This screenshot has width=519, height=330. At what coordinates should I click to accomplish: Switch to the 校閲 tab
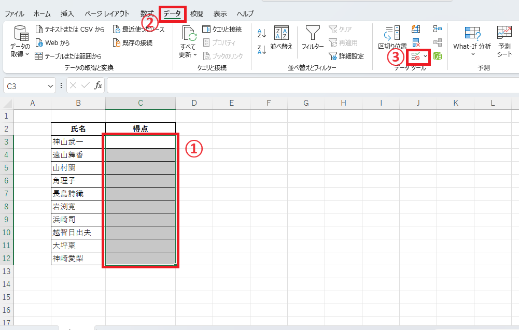click(x=197, y=13)
